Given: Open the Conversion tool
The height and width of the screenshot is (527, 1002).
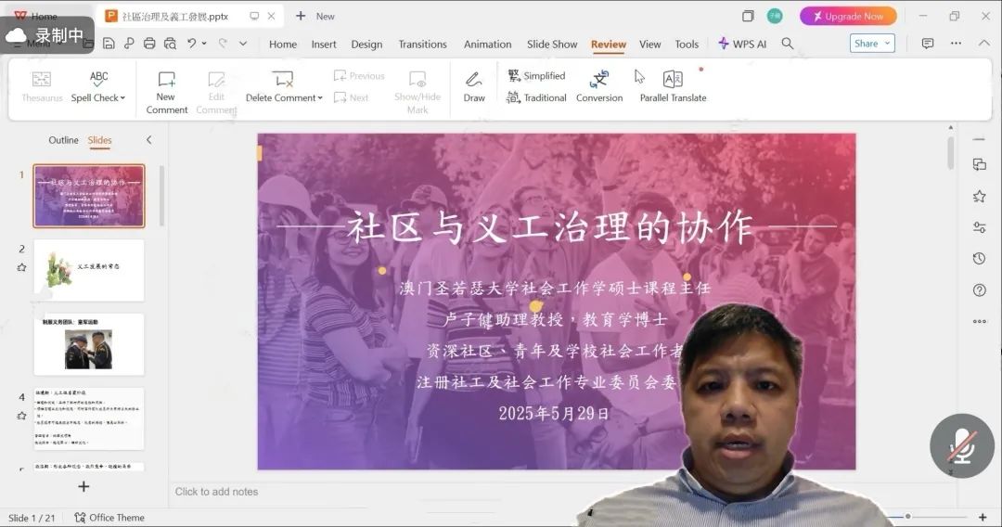Looking at the screenshot, I should 599,80.
